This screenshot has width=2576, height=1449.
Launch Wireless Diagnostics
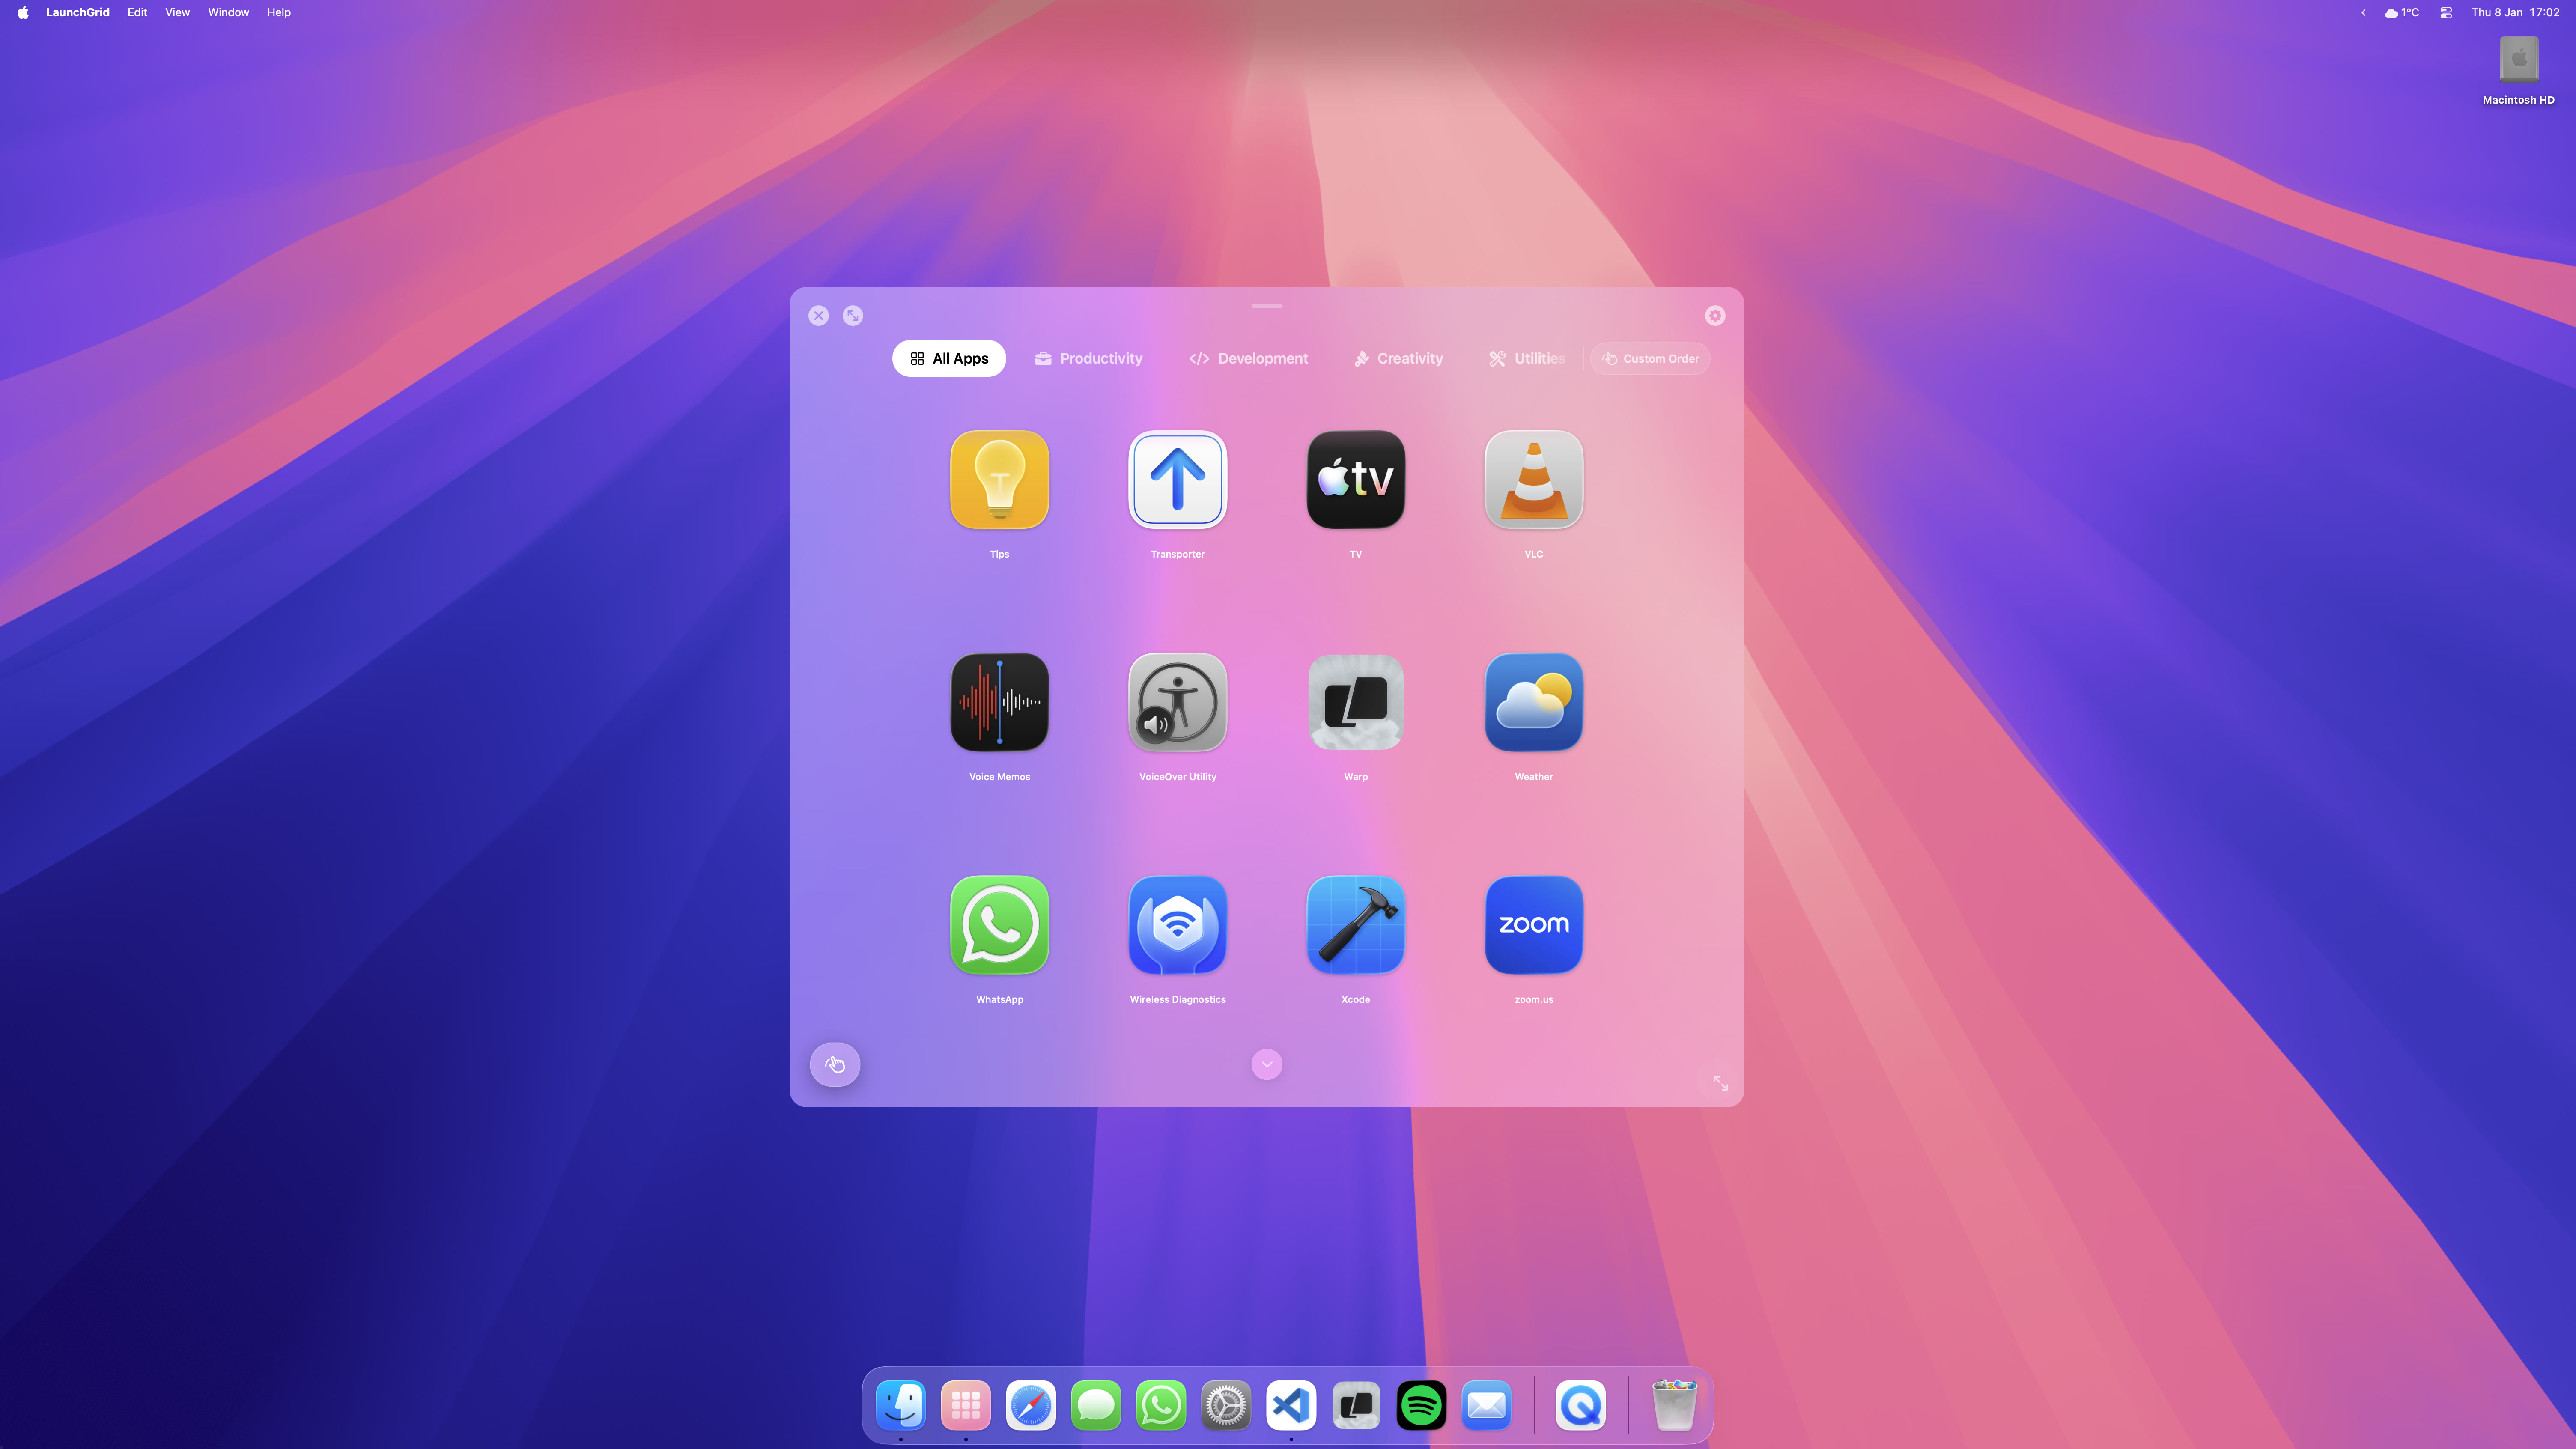pyautogui.click(x=1177, y=925)
